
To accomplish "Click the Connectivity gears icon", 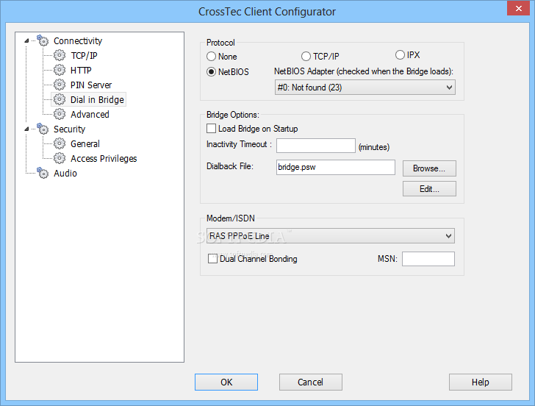I will 43,40.
